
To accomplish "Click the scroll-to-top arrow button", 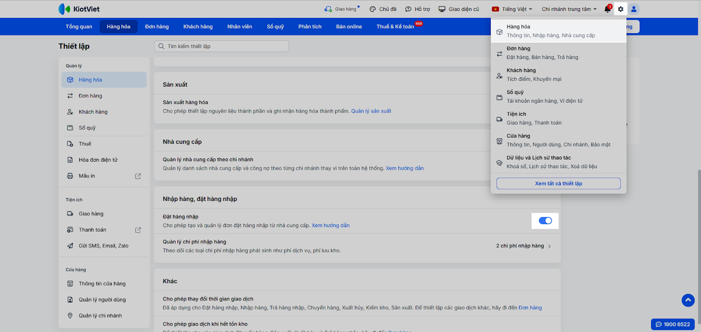I will coord(688,300).
